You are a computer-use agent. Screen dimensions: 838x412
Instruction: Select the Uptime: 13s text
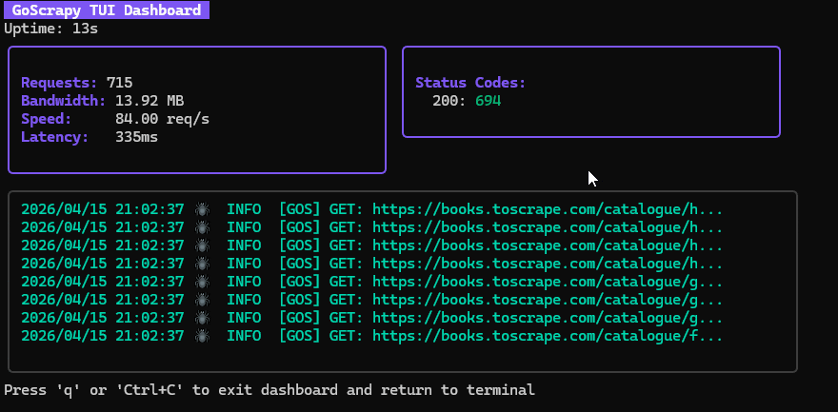coord(51,29)
